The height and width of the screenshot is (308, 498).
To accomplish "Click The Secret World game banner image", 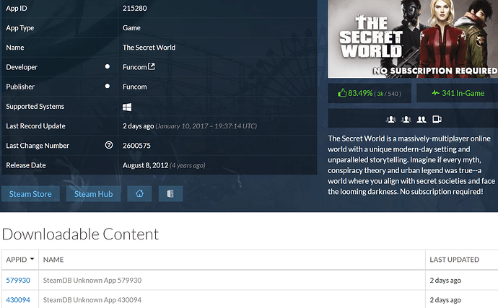I will pos(413,39).
